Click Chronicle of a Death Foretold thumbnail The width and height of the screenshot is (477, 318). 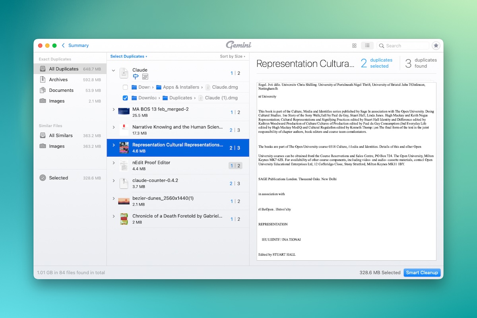(124, 219)
